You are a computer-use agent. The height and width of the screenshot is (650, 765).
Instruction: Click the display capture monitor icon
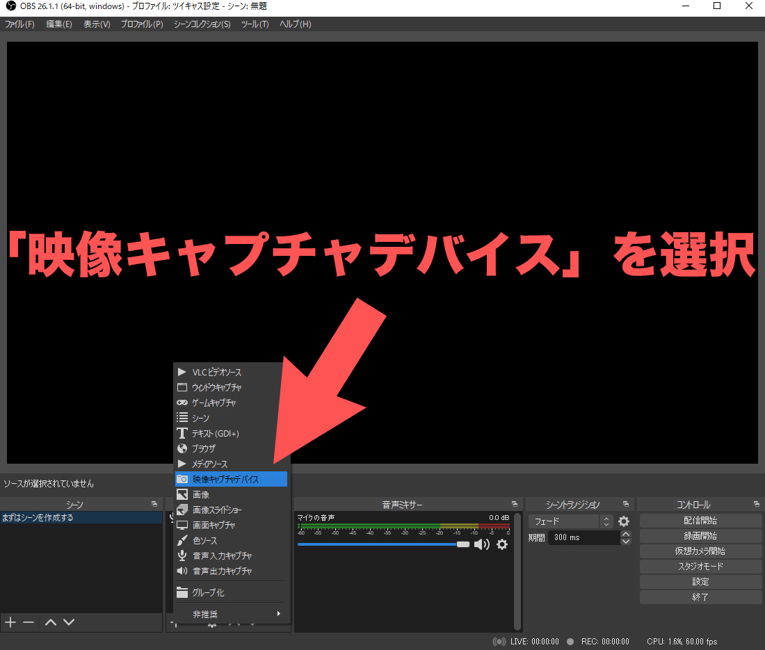182,525
